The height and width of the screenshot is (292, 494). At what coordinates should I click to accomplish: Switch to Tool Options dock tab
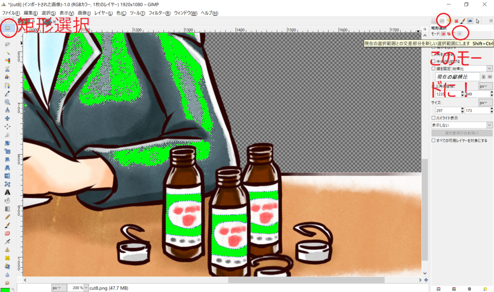(x=442, y=21)
